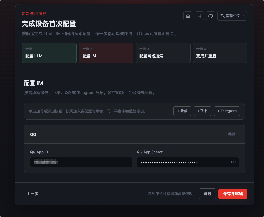The image size is (264, 217).
Task: Focus the QQ App Secret field
Action: click(188, 162)
